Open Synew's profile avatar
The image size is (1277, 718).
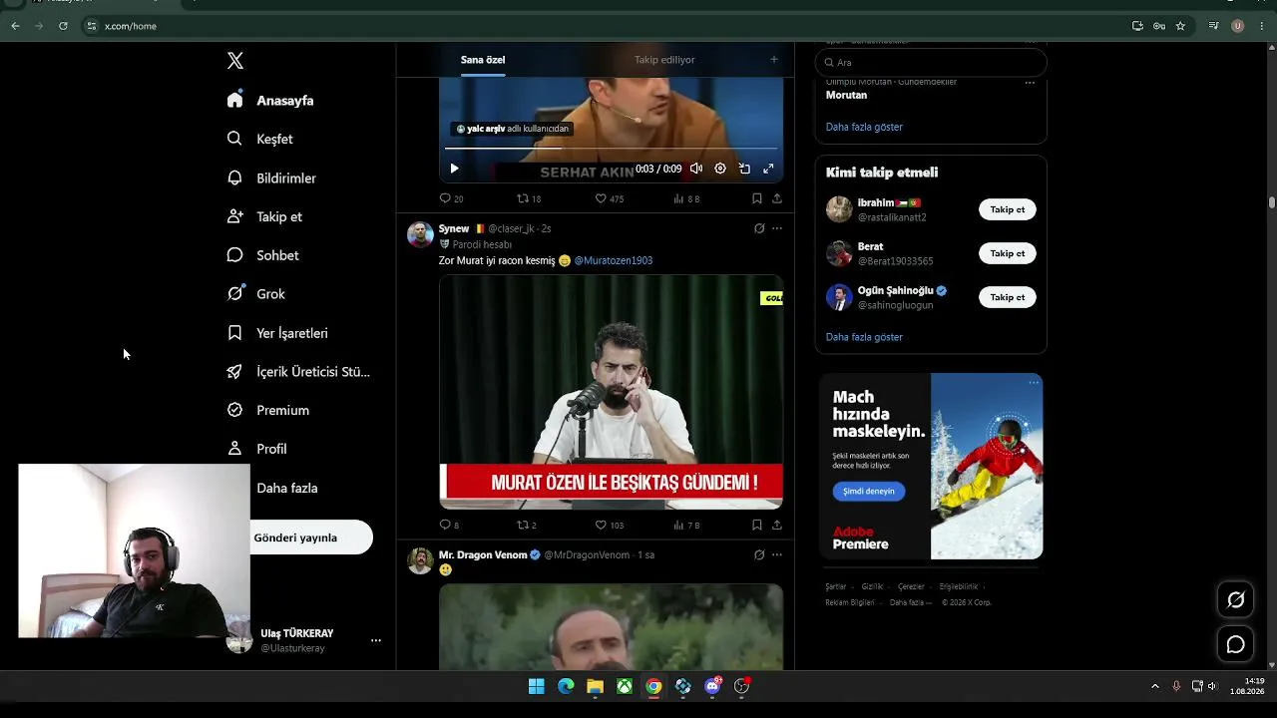420,234
